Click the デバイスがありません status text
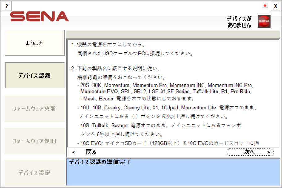The image size is (282, 188). point(239,22)
